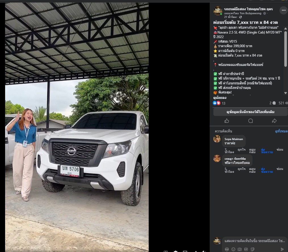Open Sopa Maiman's profile picture
This screenshot has height=252, width=288.
click(217, 139)
